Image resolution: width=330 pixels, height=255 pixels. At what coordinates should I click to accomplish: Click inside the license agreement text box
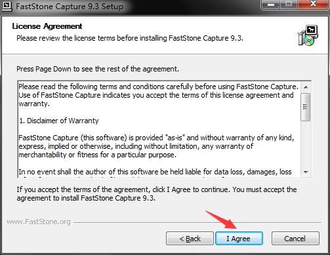(159, 129)
